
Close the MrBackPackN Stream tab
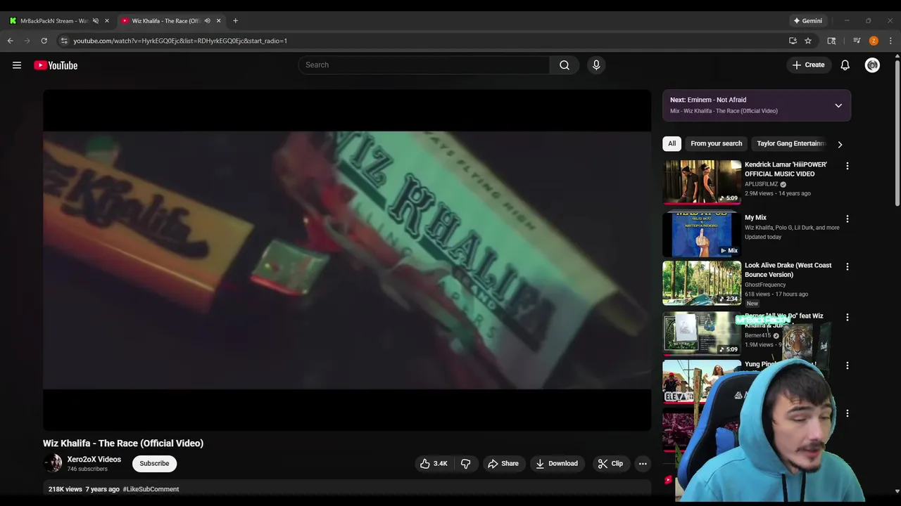pos(107,21)
